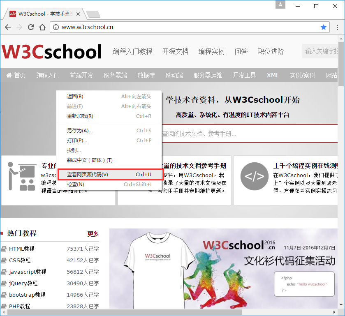Click the vertical scrollbar thumb
The height and width of the screenshot is (316, 345).
click(341, 64)
